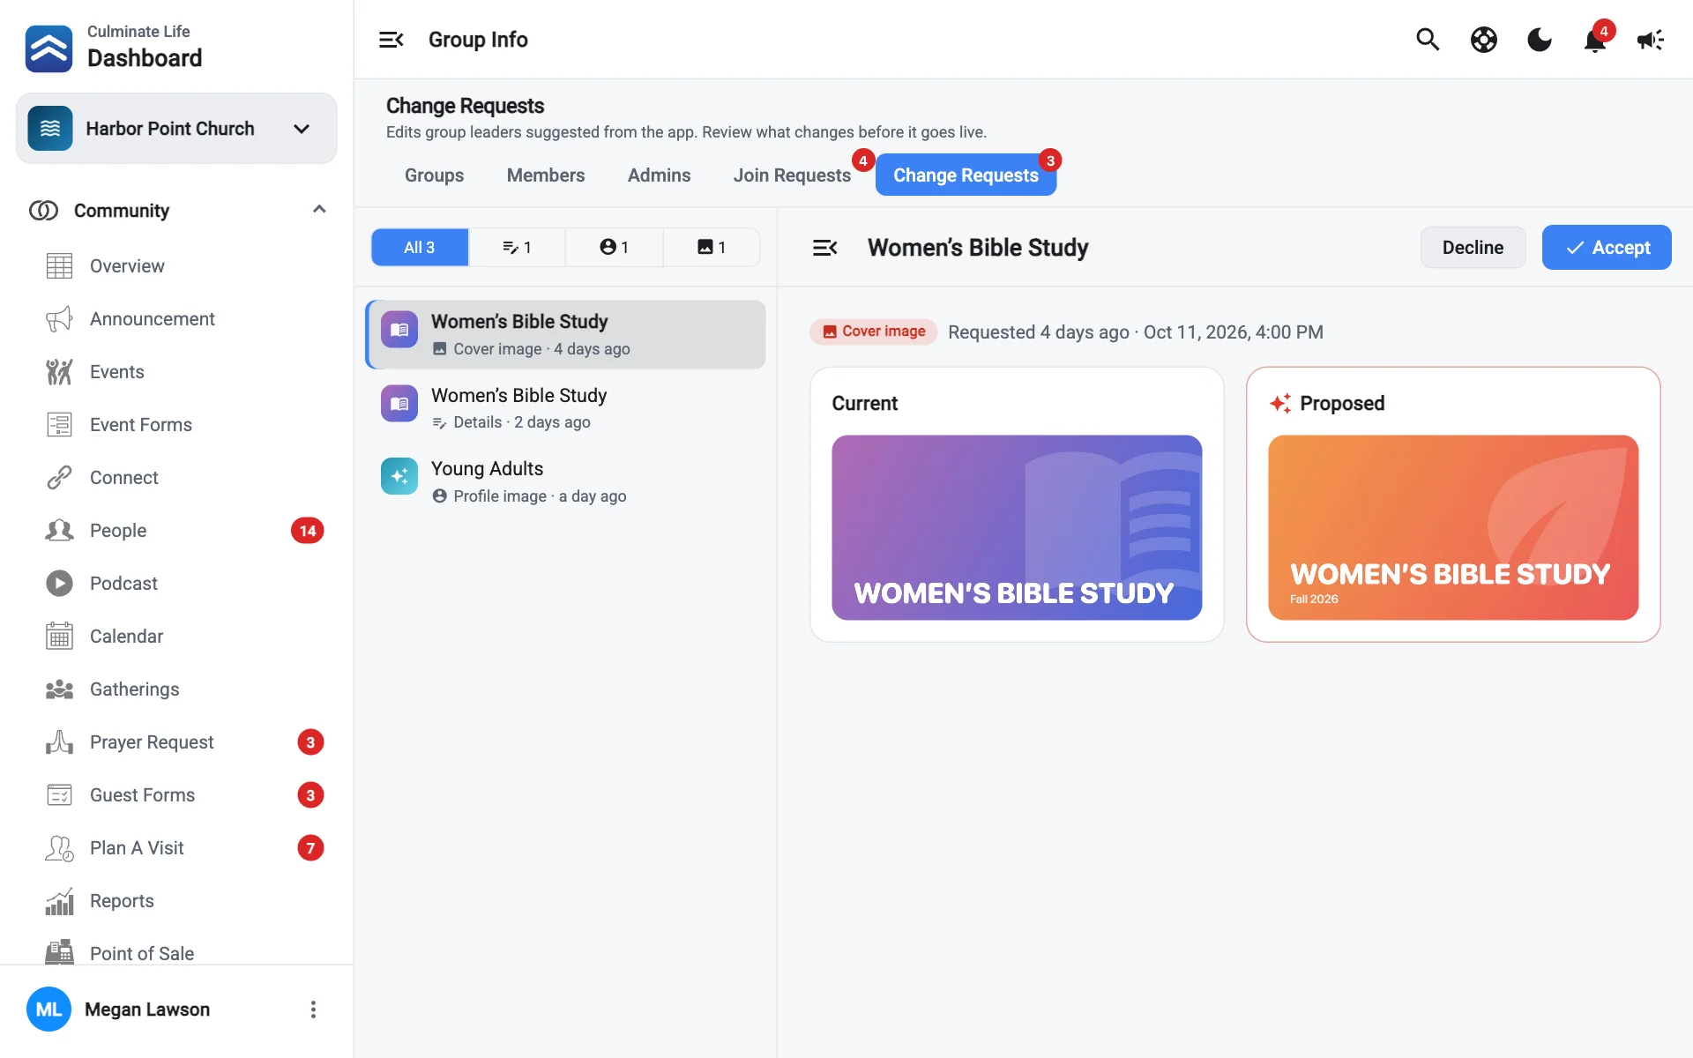Click proposed orange cover image thumbnail
This screenshot has height=1058, width=1693.
pyautogui.click(x=1453, y=527)
